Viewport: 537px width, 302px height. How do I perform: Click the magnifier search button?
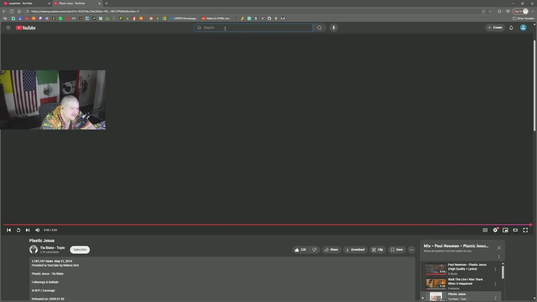coord(319,28)
